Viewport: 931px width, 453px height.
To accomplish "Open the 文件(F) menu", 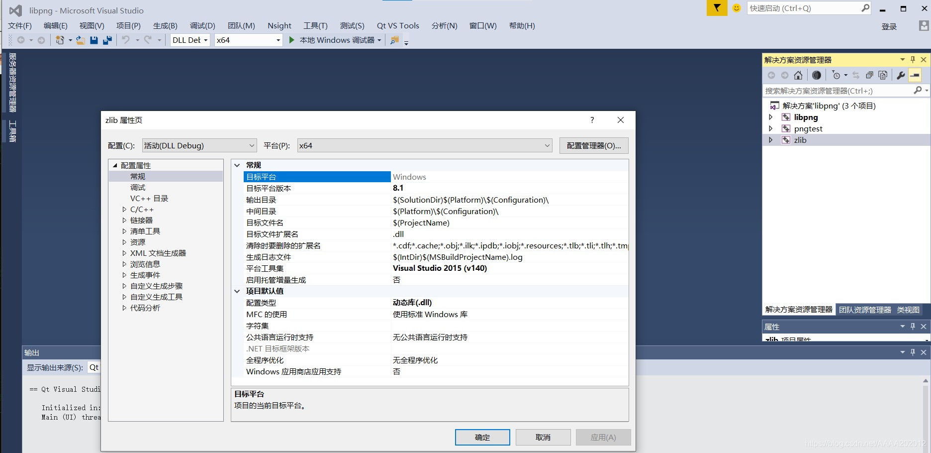I will coord(20,25).
